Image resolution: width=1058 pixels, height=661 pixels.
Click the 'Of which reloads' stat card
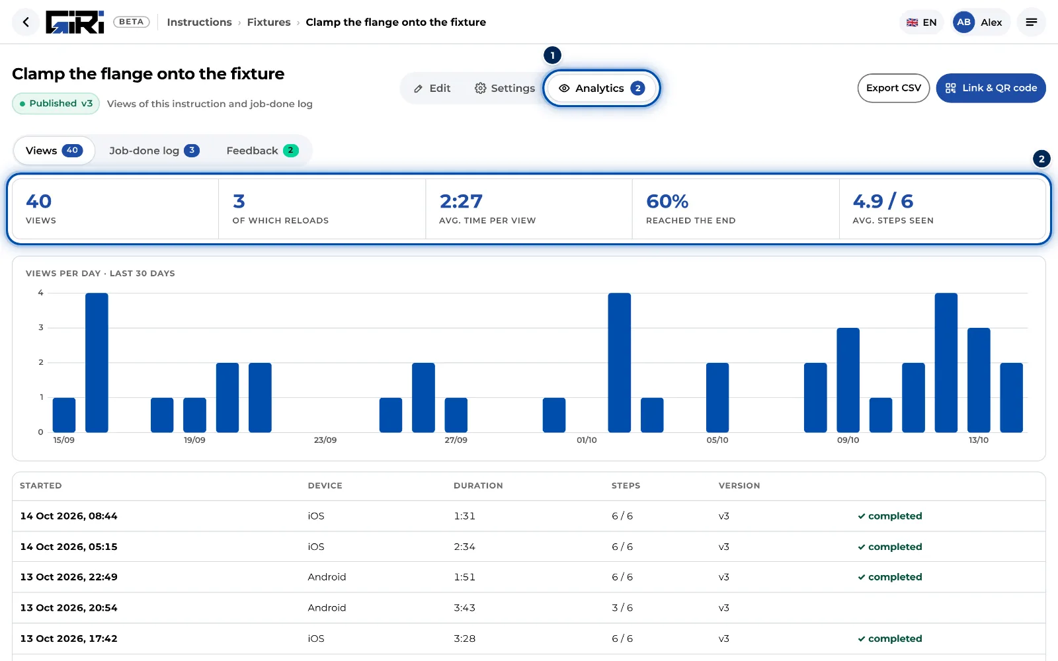pyautogui.click(x=322, y=209)
